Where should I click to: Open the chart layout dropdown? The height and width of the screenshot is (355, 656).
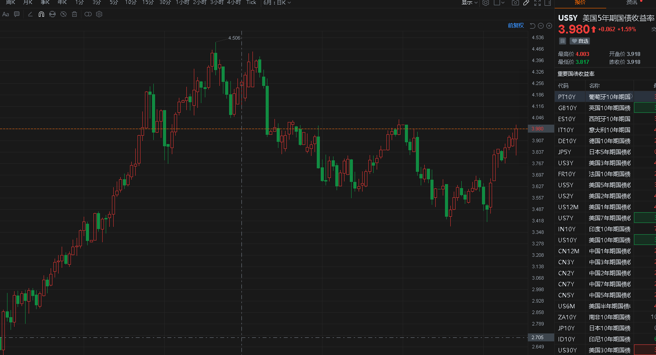[x=499, y=3]
